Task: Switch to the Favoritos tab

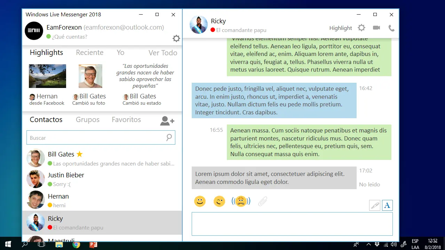Action: (126, 120)
